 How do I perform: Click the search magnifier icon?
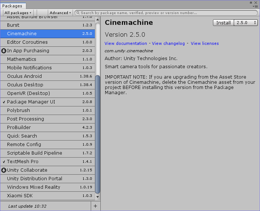(78, 13)
